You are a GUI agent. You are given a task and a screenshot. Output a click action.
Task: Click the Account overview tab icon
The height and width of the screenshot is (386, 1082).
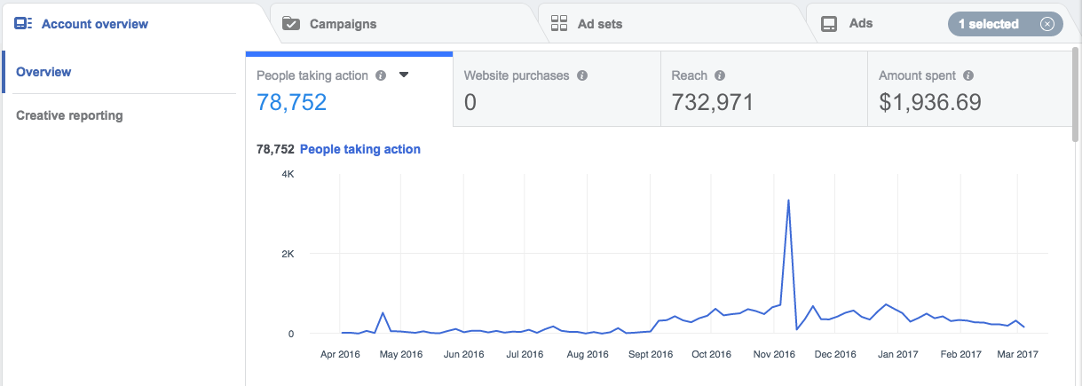tap(23, 24)
